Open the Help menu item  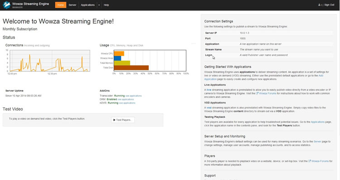click(x=106, y=5)
